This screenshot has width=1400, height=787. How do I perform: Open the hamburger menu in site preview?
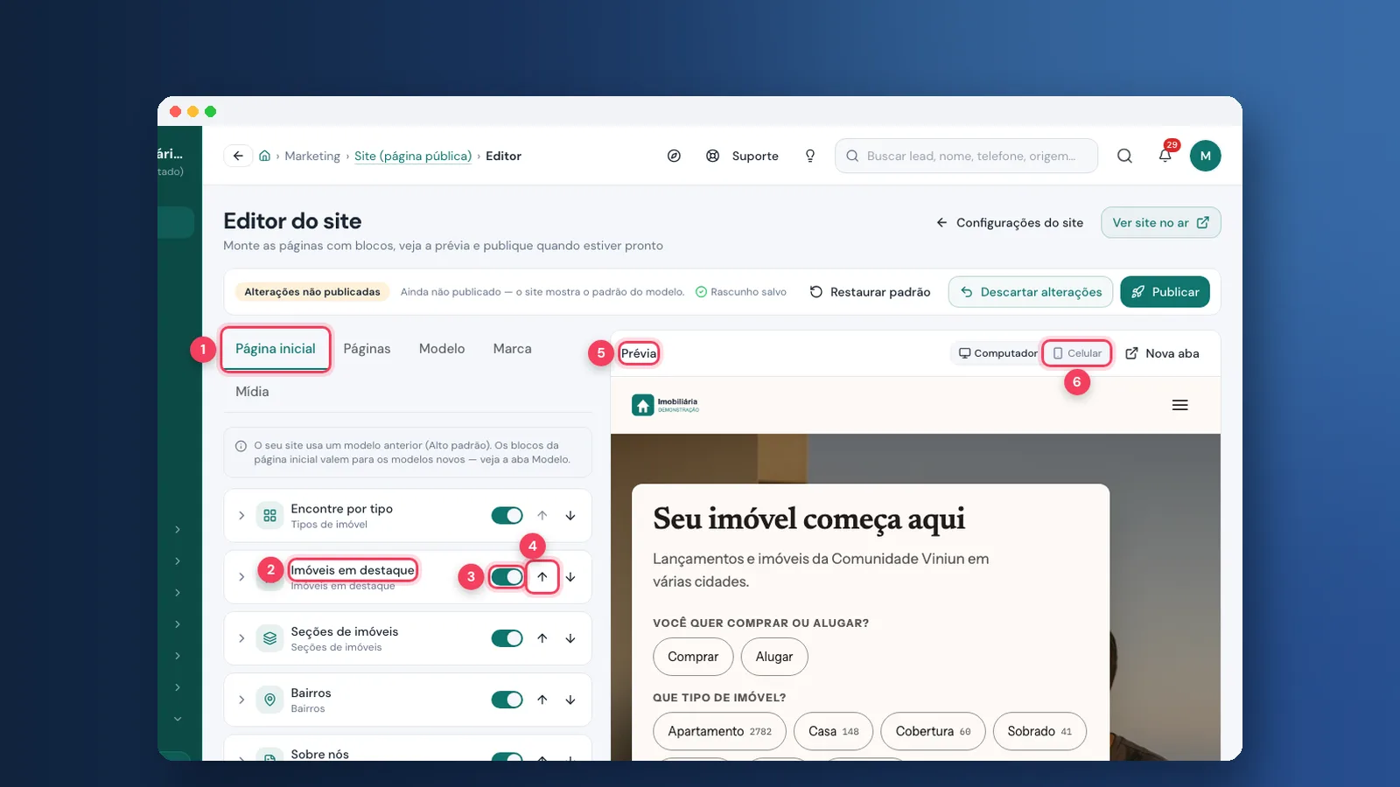[x=1179, y=405]
